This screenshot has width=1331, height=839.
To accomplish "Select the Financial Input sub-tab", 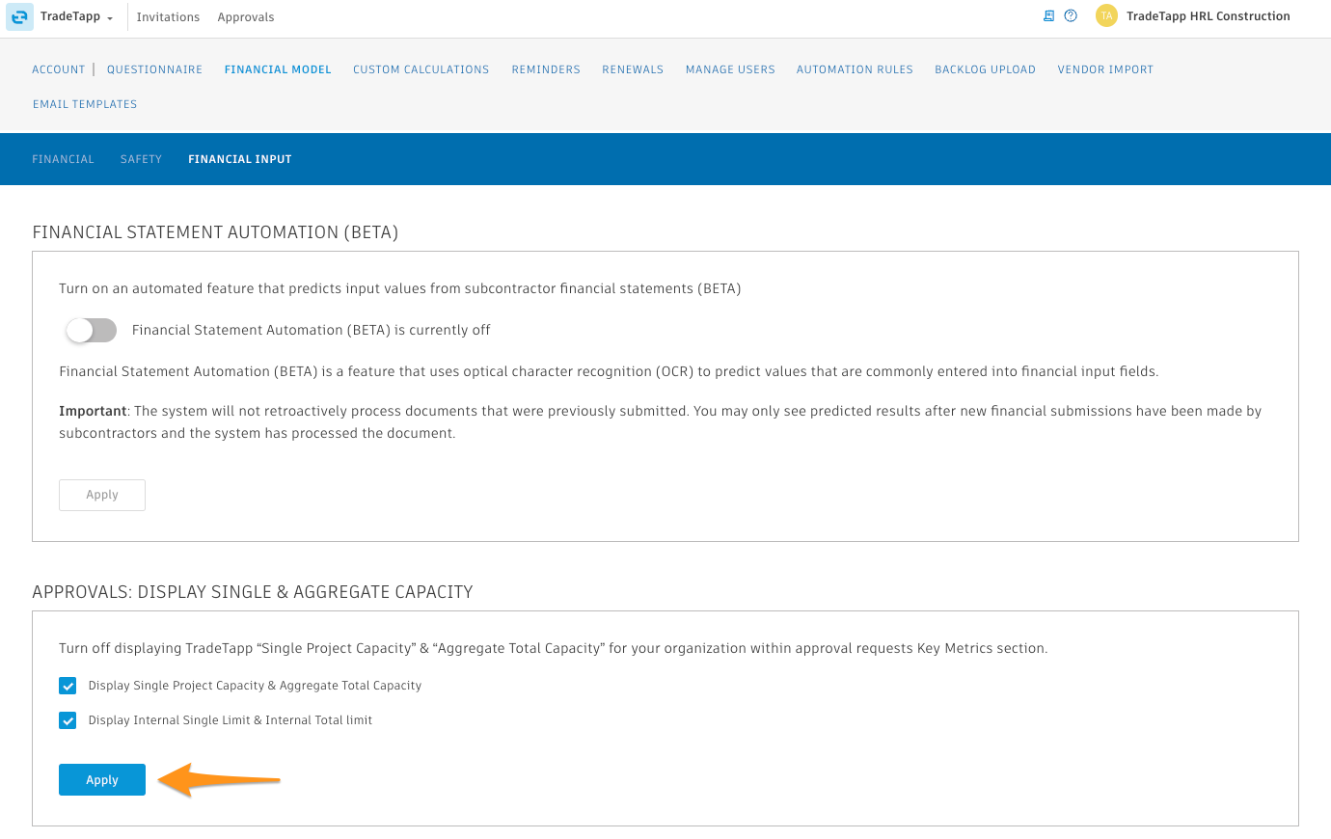I will pos(239,159).
